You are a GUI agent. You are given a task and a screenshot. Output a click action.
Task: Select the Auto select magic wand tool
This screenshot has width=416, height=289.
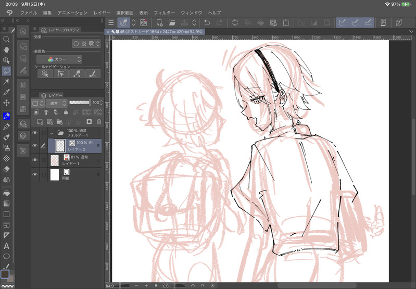coord(6,81)
